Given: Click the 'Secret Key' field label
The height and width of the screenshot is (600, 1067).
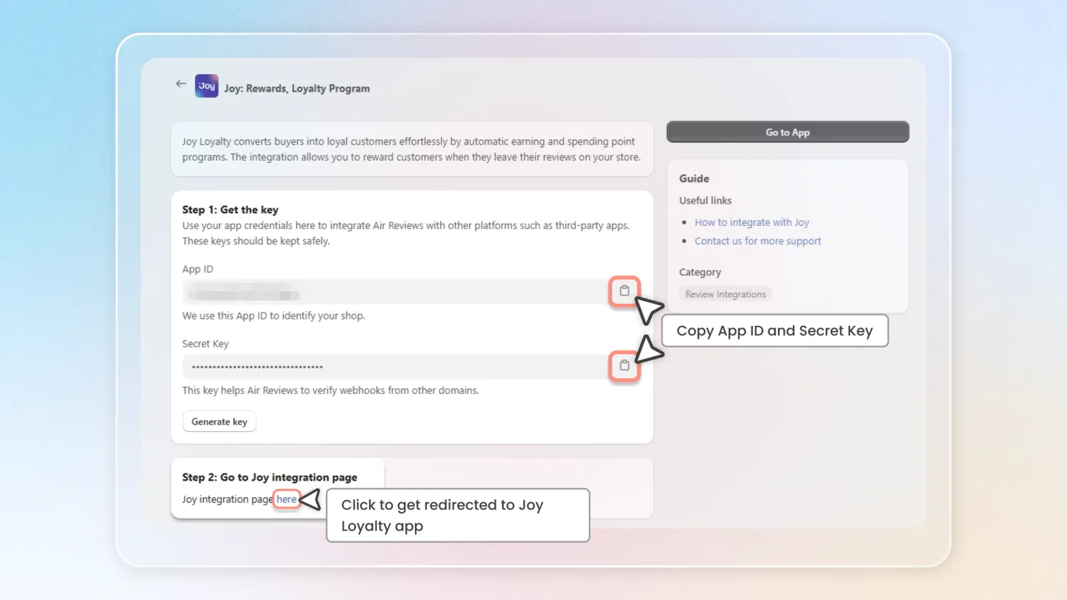Looking at the screenshot, I should click(x=205, y=344).
